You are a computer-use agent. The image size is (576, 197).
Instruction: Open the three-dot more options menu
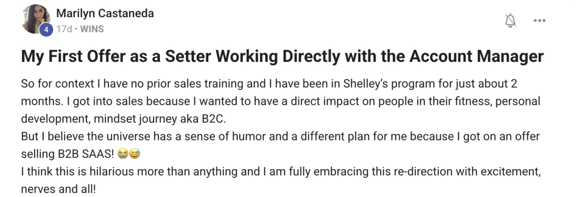tap(540, 21)
